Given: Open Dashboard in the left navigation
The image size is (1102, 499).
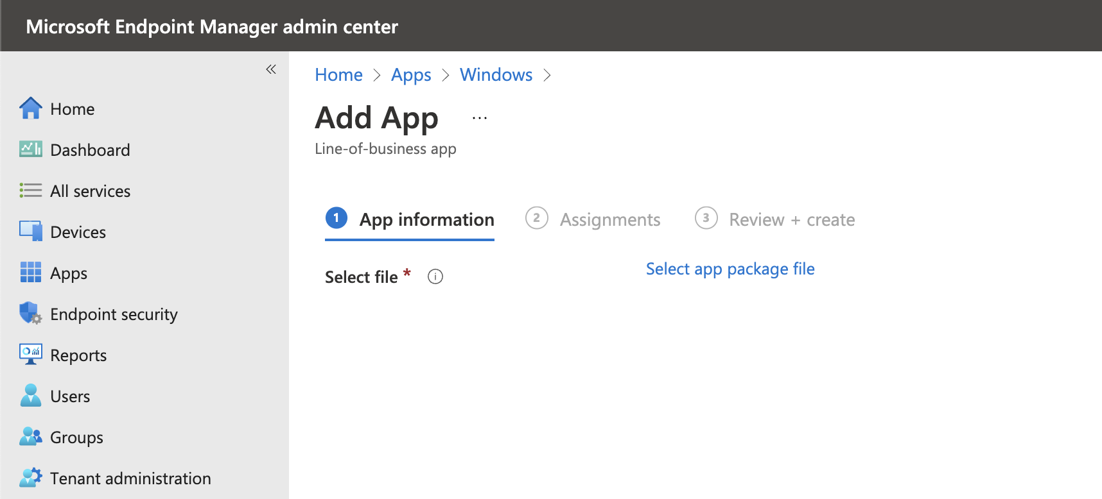Looking at the screenshot, I should tap(90, 150).
